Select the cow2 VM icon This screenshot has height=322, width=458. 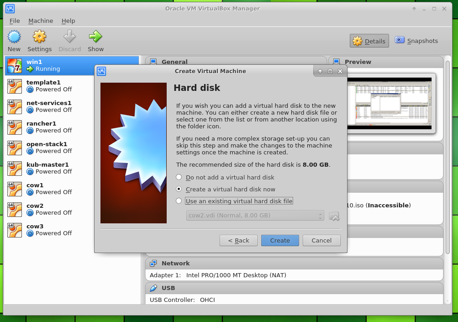pos(15,210)
